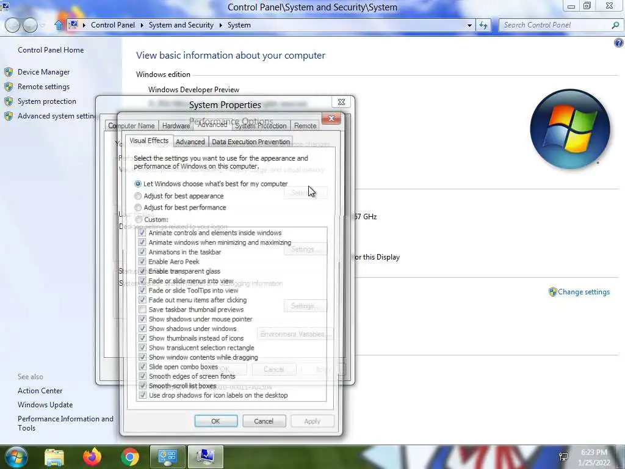Switch to System Properties taskbar item
This screenshot has height=469, width=625.
tap(206, 457)
